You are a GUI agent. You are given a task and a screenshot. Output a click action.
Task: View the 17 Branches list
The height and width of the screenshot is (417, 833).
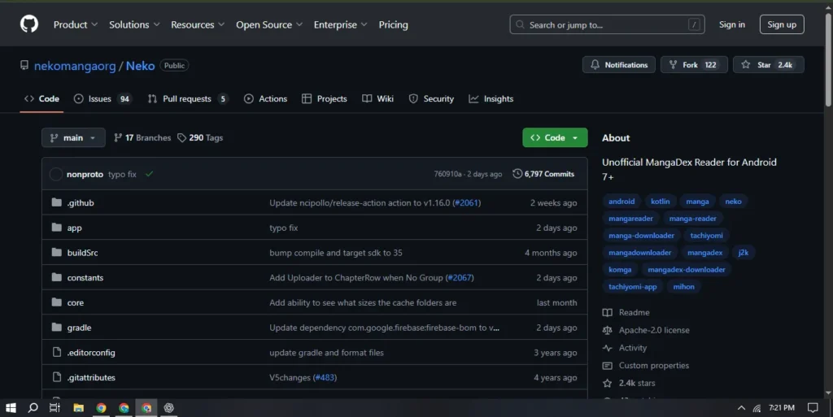pos(142,138)
